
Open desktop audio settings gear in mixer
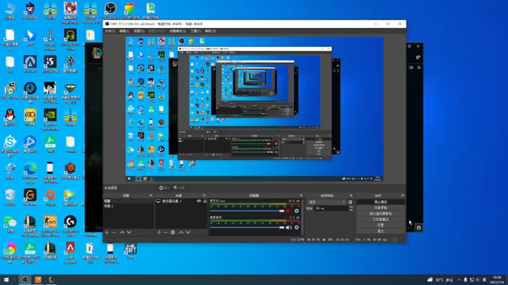click(x=297, y=227)
